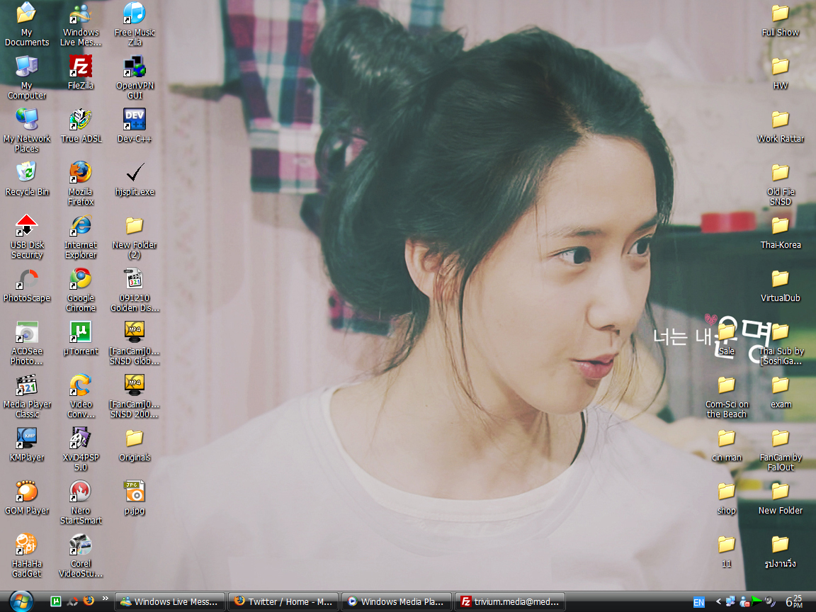Select the FileZilla desktop shortcut
This screenshot has width=816, height=612.
tap(81, 72)
